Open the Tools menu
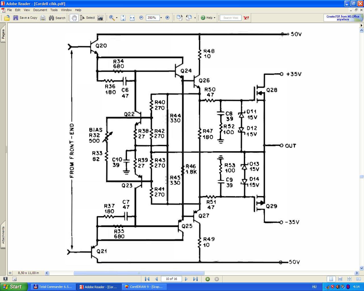 [54, 10]
